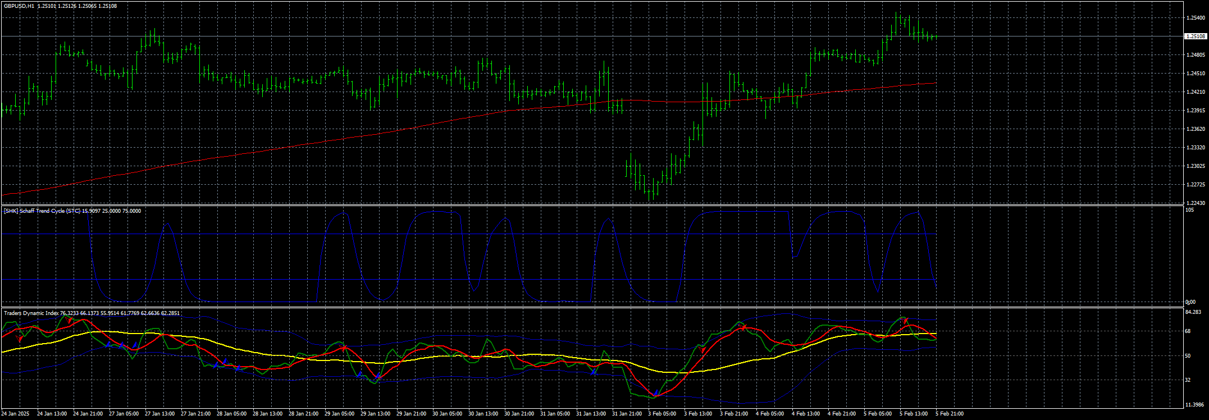The width and height of the screenshot is (1209, 420).
Task: Click the 29 Jan 05:00 time label
Action: click(339, 414)
